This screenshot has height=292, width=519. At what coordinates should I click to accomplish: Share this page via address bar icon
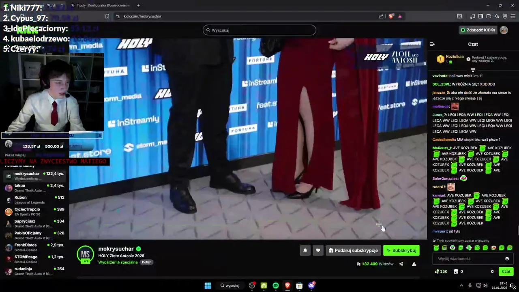pyautogui.click(x=381, y=16)
